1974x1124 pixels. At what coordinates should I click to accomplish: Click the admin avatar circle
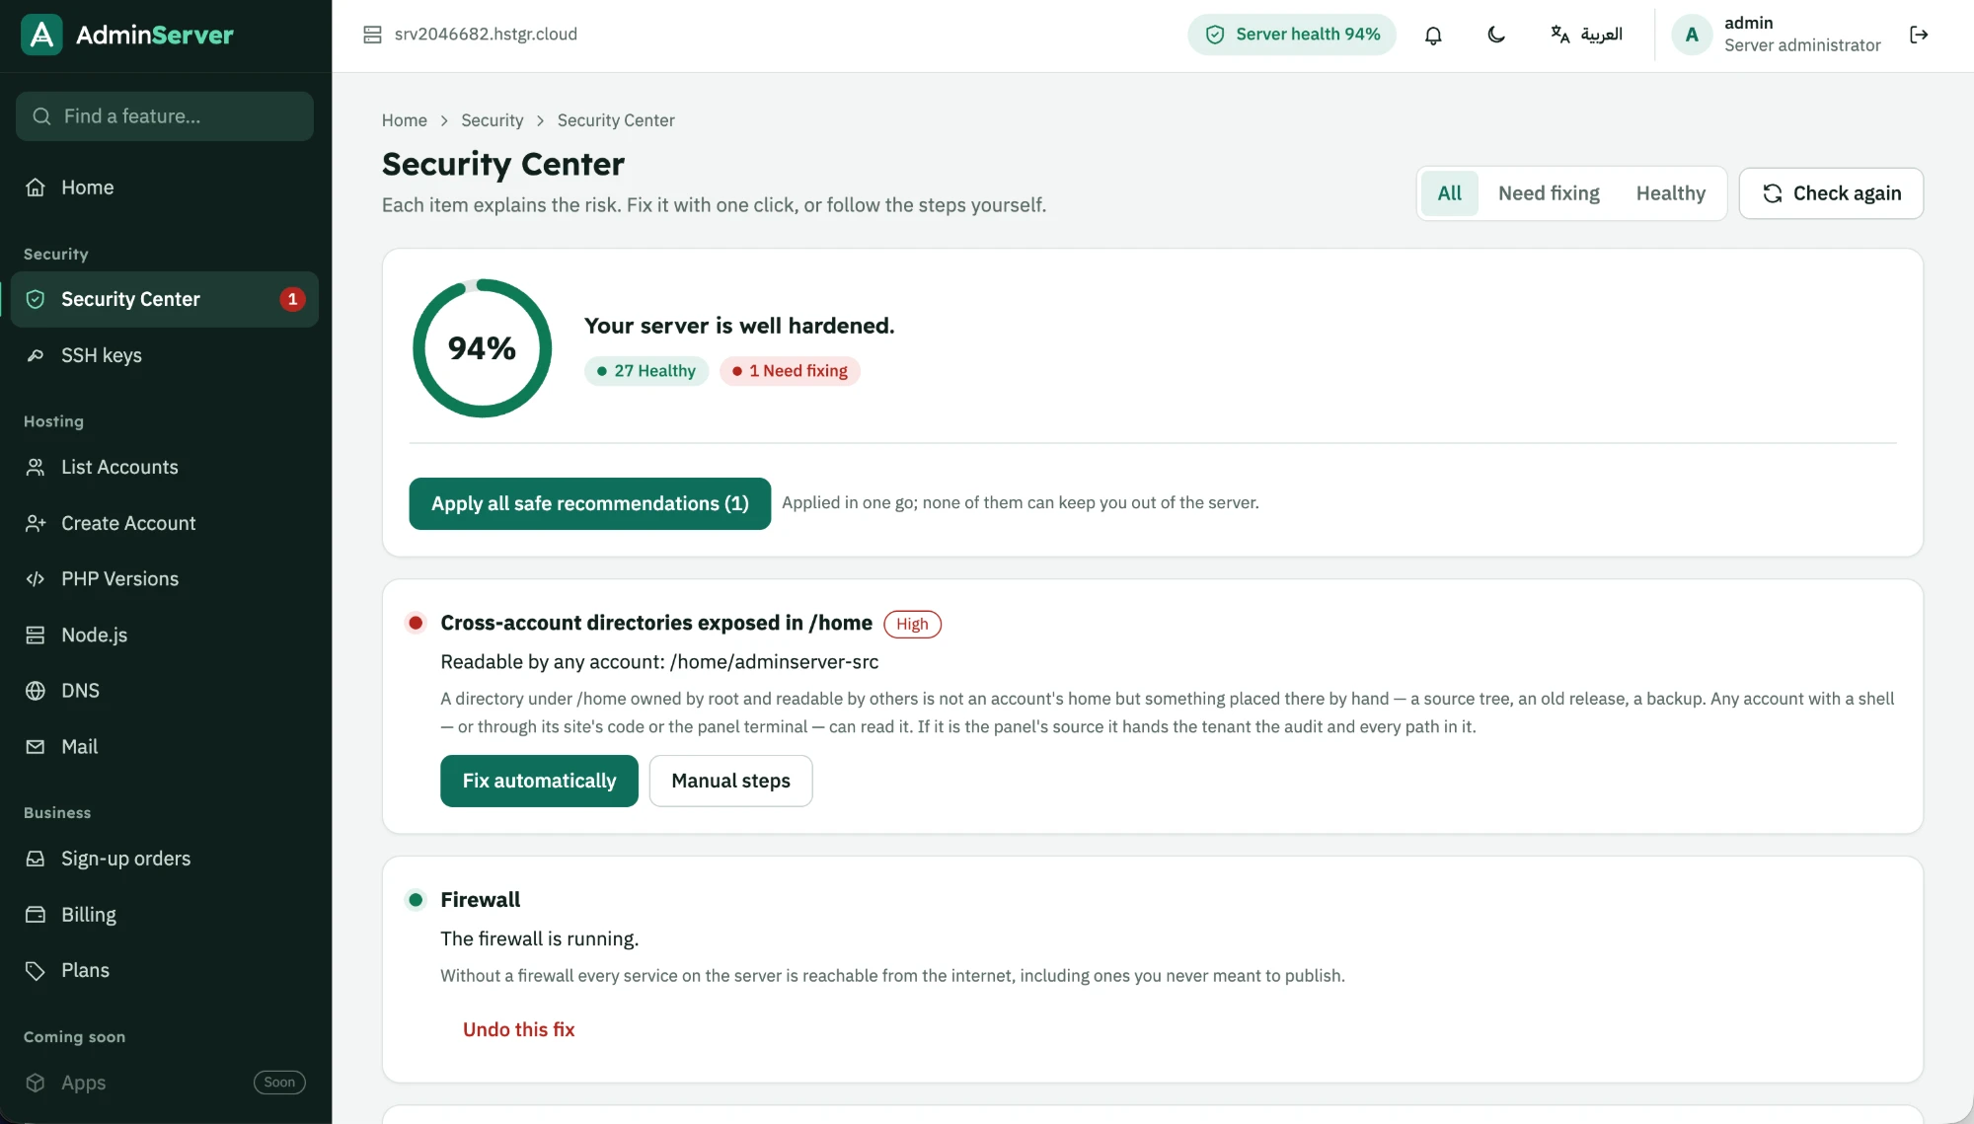coord(1692,35)
